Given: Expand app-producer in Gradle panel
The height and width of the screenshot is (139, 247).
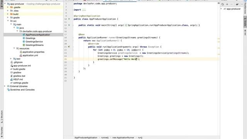Looking at the screenshot, I should click(221, 9).
